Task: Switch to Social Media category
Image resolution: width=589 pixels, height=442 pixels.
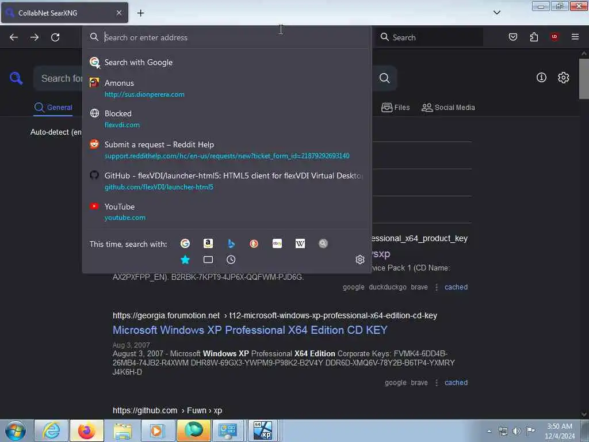Action: coord(448,108)
